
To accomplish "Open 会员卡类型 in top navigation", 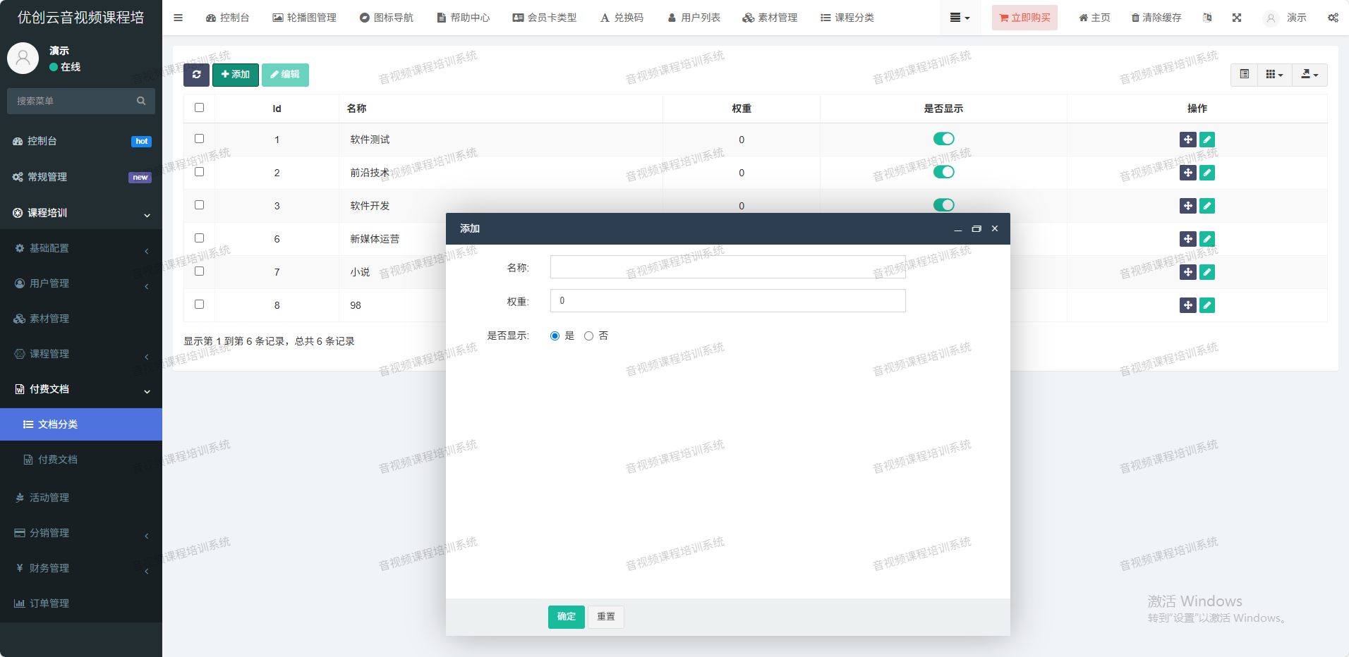I will [x=545, y=18].
